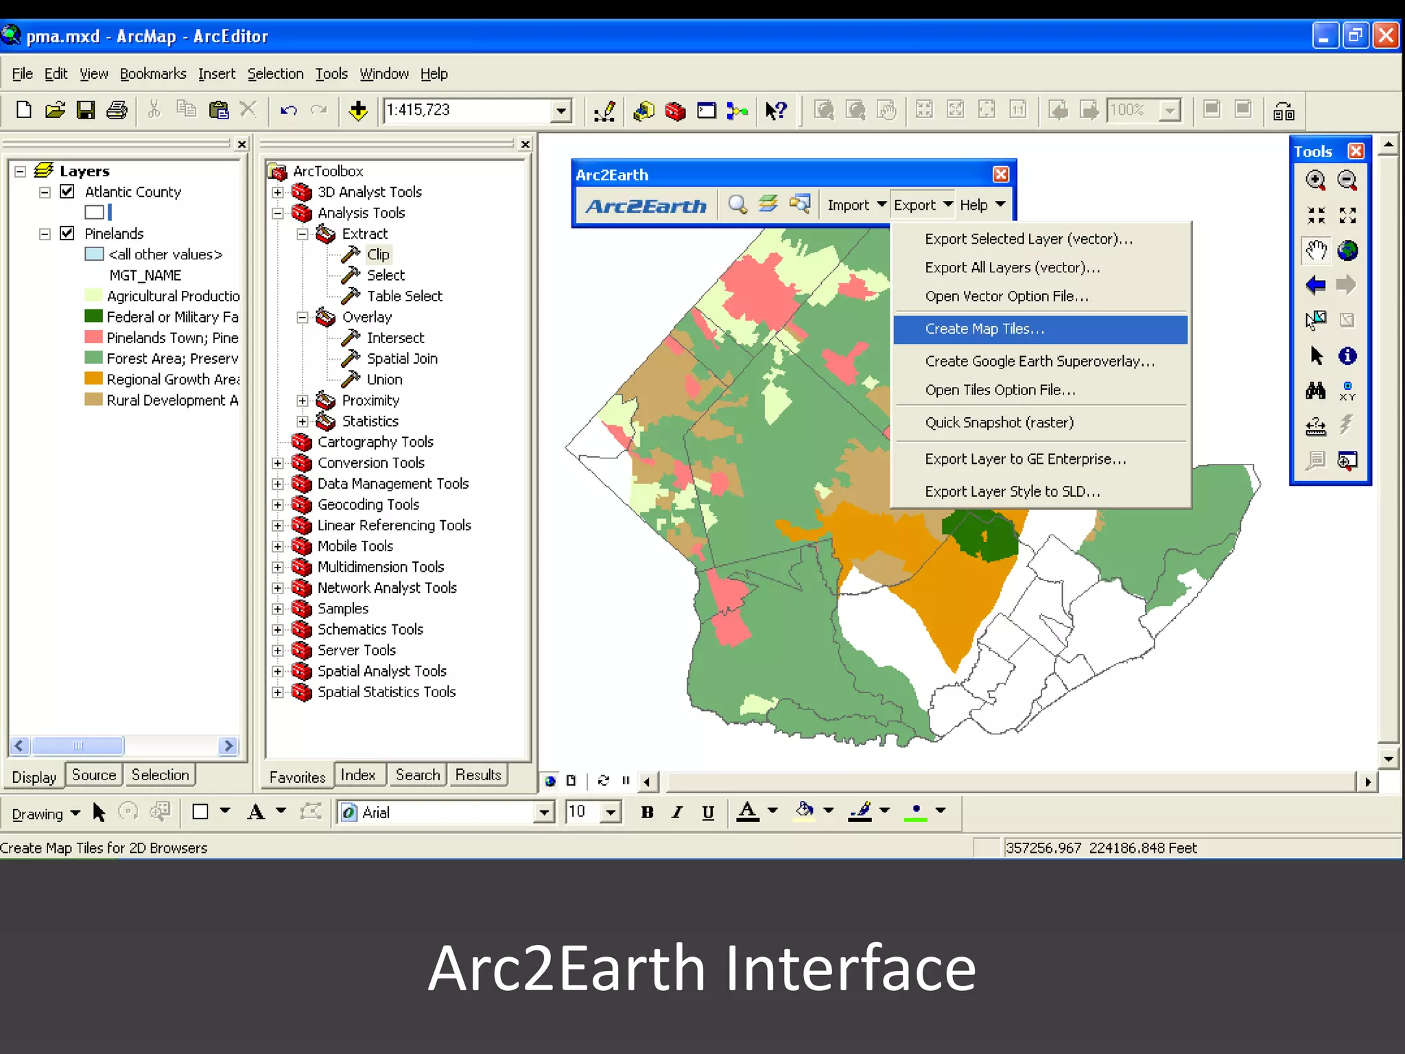Expand the 3D Analyst Tools toolbox
This screenshot has width=1405, height=1054.
[277, 192]
